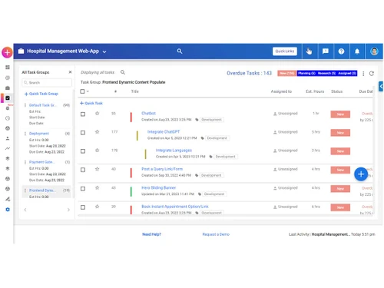This screenshot has width=384, height=288.
Task: Open the blue settings gear sidebar icon
Action: [x=8, y=210]
